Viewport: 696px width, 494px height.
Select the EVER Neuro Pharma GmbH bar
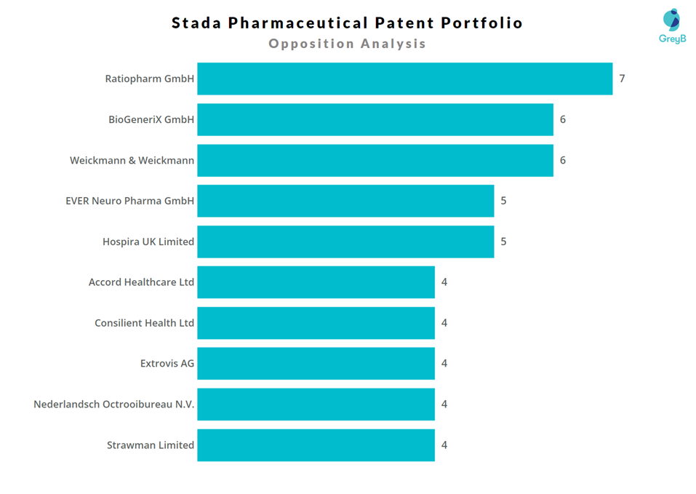[x=345, y=201]
